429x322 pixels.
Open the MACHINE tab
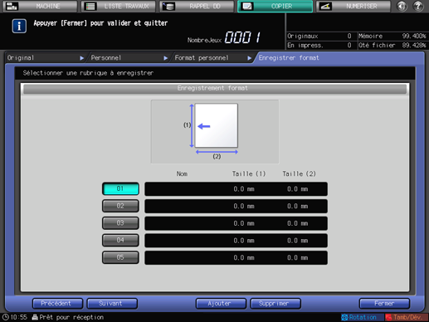coord(40,6)
